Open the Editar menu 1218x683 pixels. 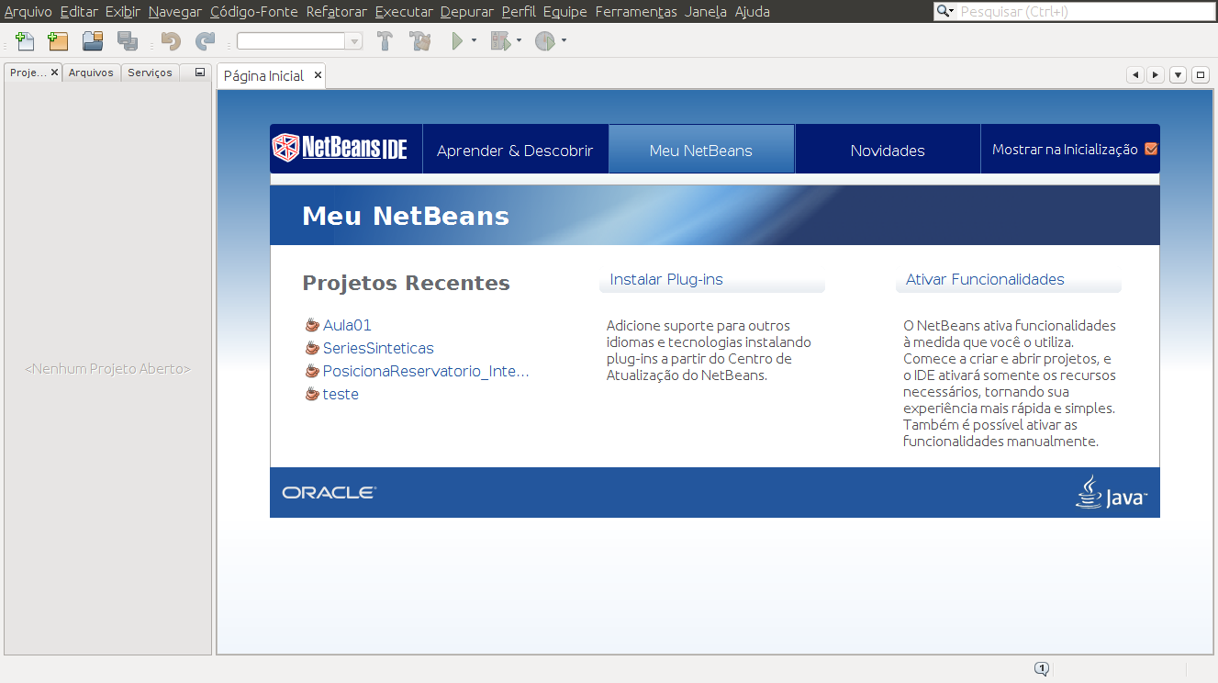(79, 12)
